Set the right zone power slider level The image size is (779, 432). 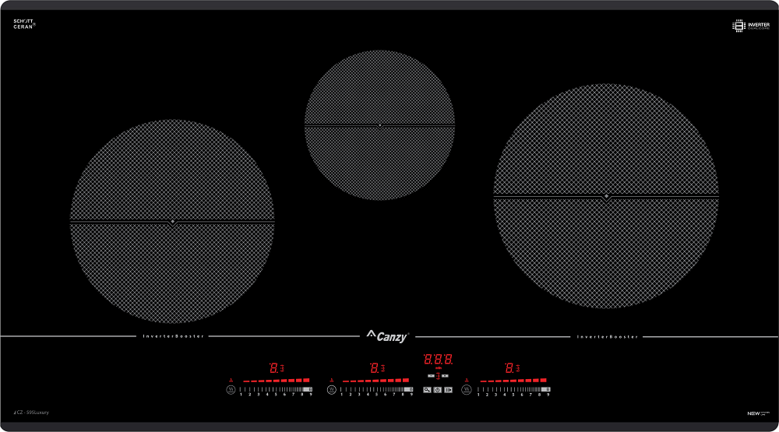click(x=513, y=390)
